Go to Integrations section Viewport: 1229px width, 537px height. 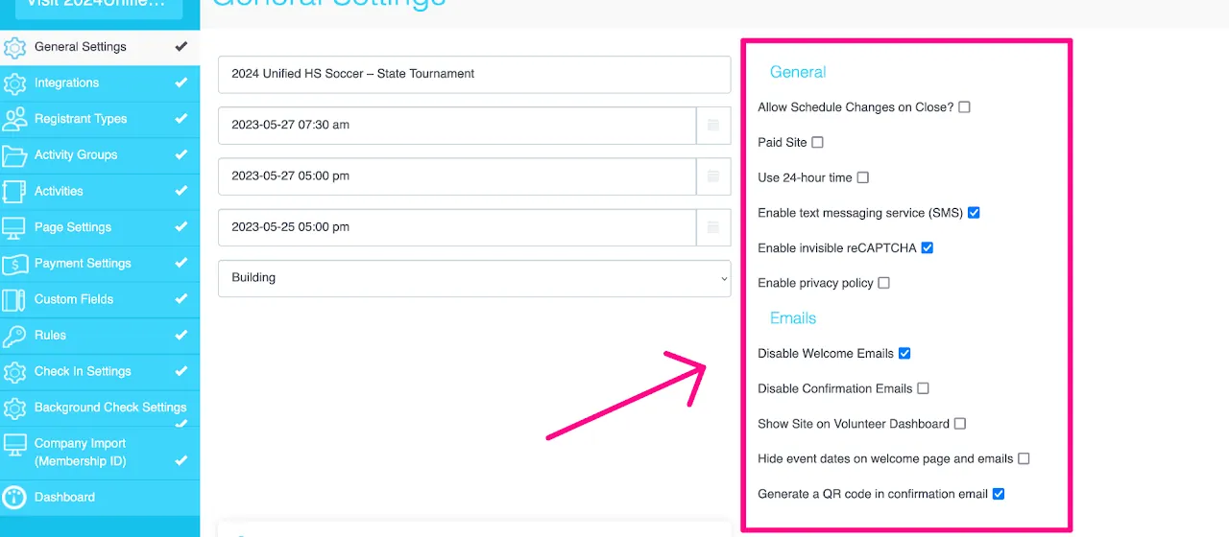point(100,83)
